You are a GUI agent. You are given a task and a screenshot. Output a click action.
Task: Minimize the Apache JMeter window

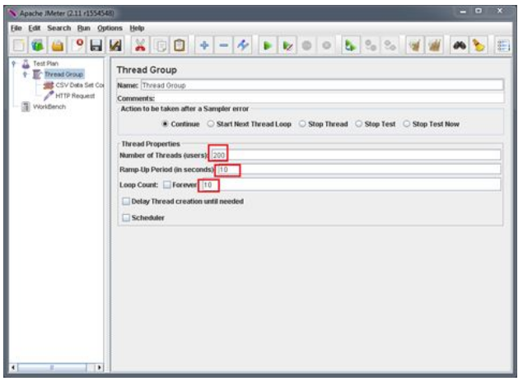tap(463, 12)
